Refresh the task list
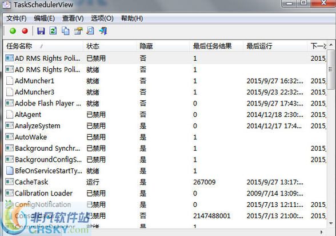Viewport: 336px width, 236px height. [x=53, y=31]
